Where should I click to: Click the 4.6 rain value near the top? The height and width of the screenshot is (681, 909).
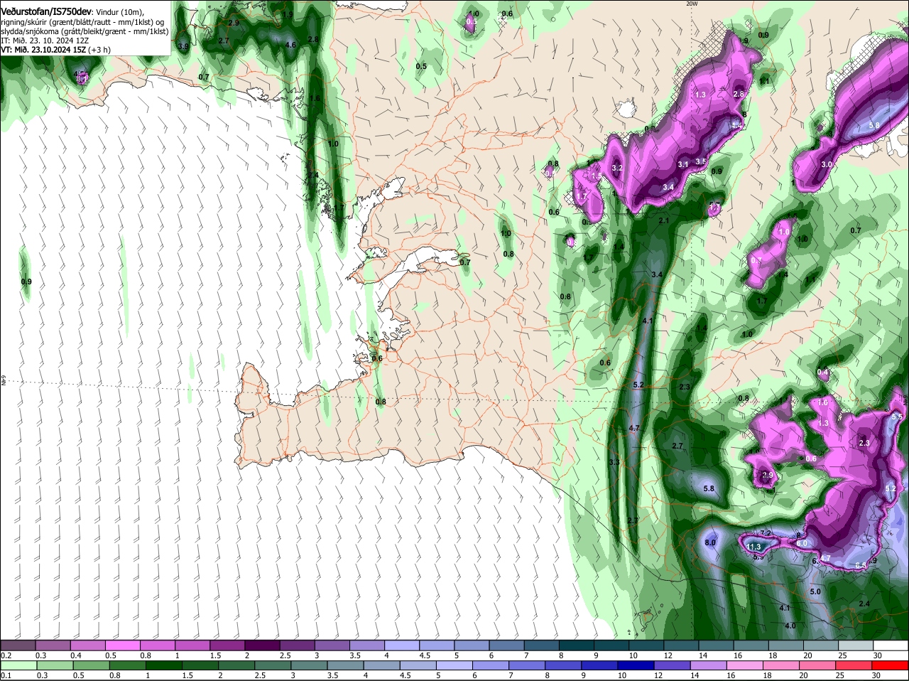(290, 45)
